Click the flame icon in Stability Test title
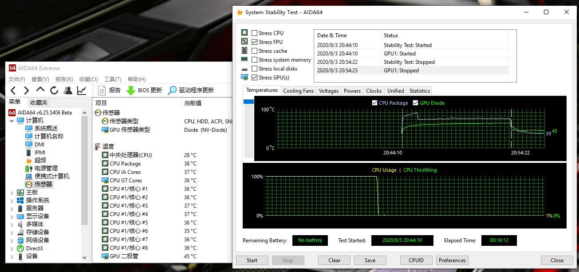 point(240,12)
